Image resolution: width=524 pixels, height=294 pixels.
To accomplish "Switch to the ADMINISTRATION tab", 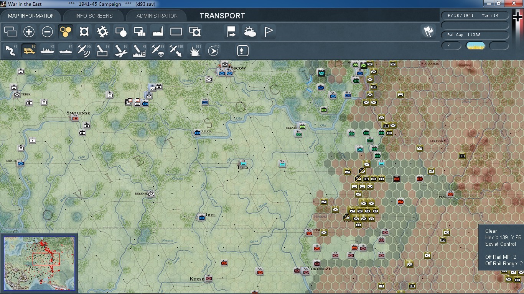I will click(x=157, y=16).
